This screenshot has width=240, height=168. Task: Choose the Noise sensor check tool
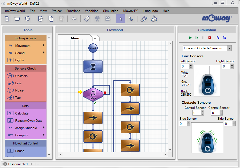[x=19, y=90]
